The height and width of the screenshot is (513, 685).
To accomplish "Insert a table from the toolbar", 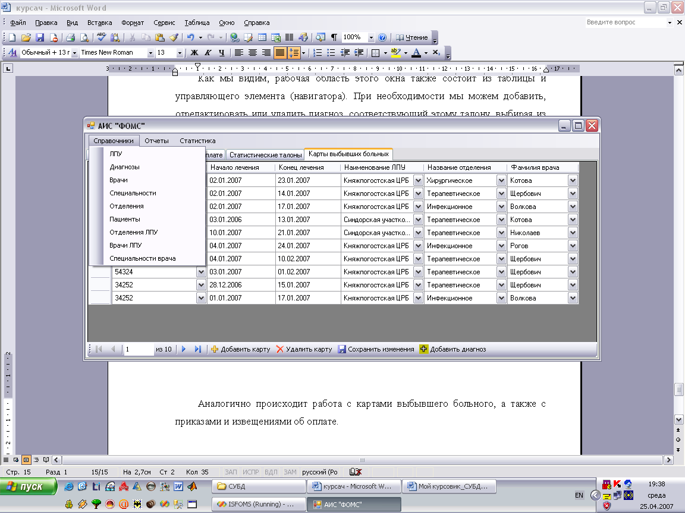I will pos(262,37).
